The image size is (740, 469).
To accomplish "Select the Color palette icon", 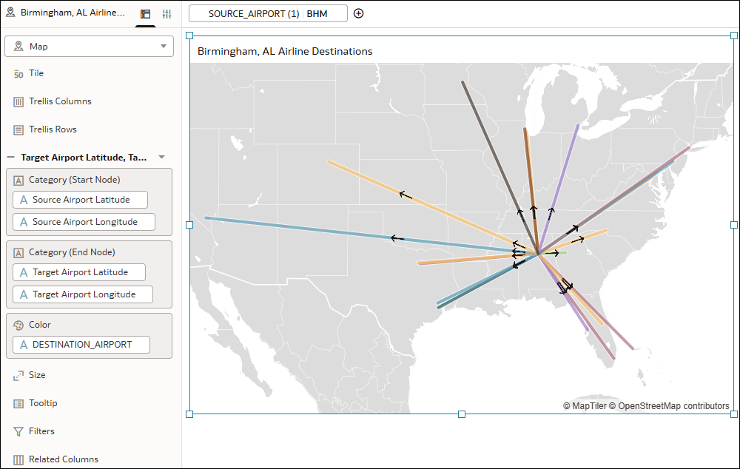I will pyautogui.click(x=18, y=324).
